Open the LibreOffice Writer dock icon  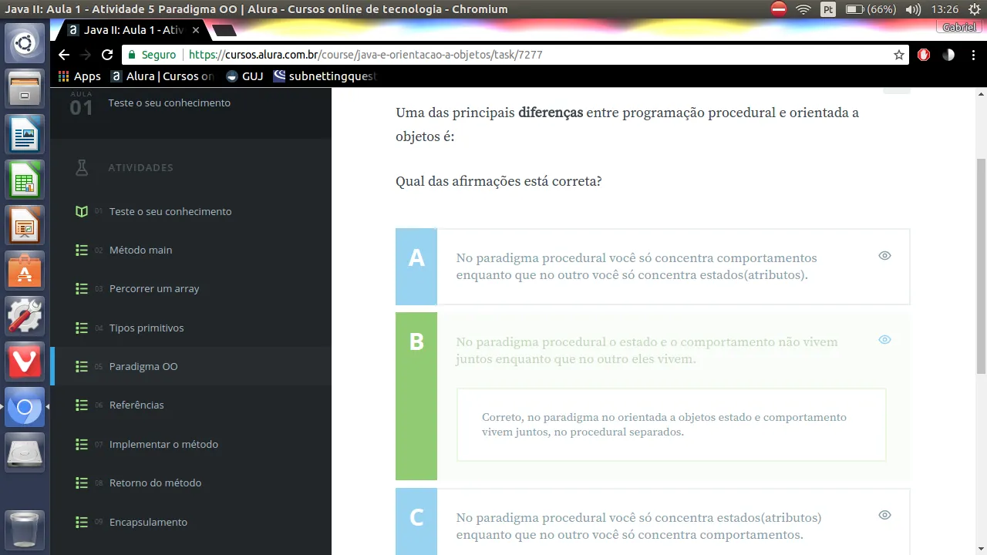(x=25, y=136)
